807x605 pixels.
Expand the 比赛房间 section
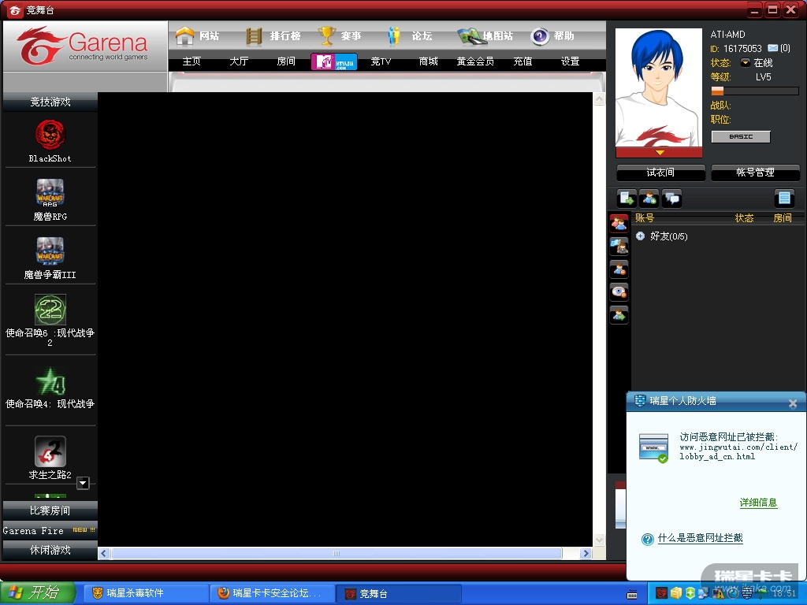click(50, 510)
